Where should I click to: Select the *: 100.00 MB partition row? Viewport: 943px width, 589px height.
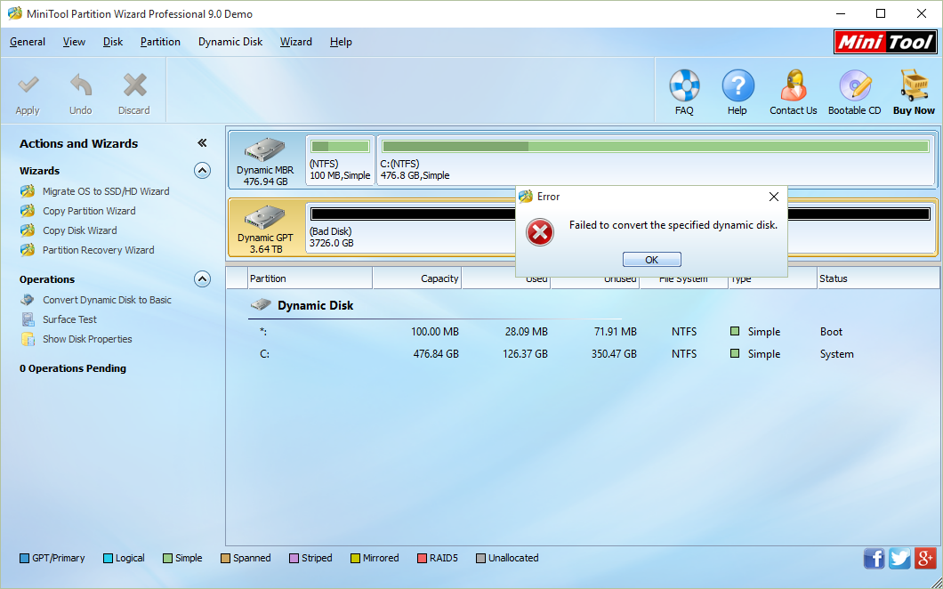pos(582,332)
